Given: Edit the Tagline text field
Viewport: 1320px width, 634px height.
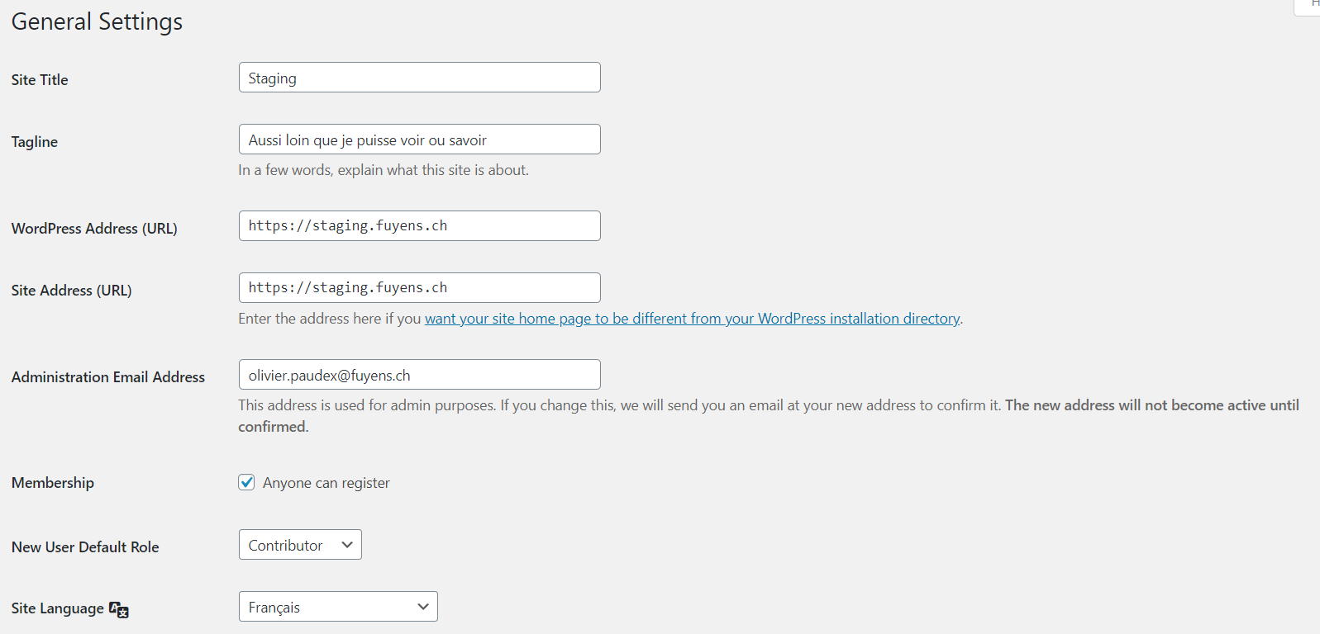Looking at the screenshot, I should point(419,140).
